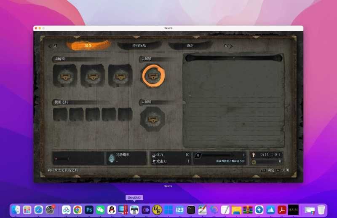Viewport: 337px width, 218px height.
Task: Click the 冥助概率 unseen aid icon
Action: (x=112, y=158)
